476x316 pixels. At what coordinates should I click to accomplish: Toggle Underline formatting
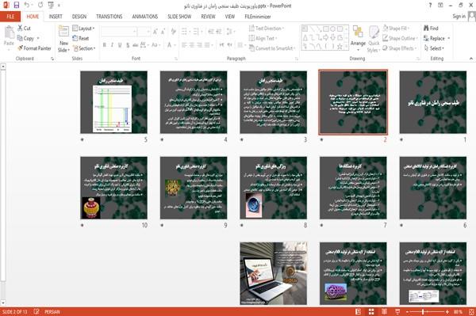pos(120,45)
